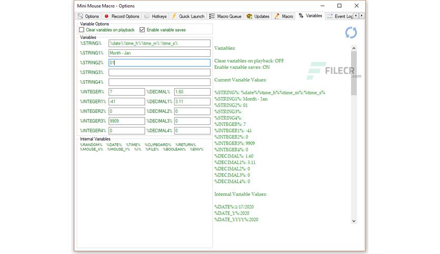Go to the Updates tab

point(257,16)
